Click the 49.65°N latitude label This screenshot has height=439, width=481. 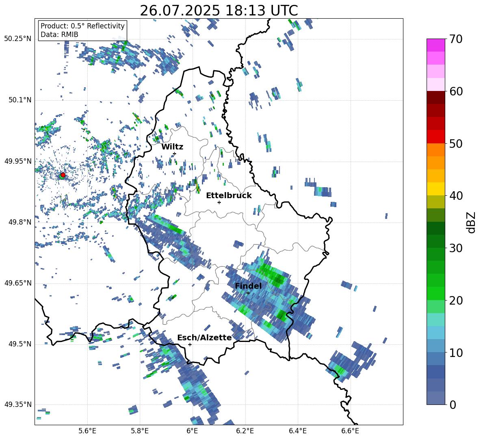(x=18, y=283)
